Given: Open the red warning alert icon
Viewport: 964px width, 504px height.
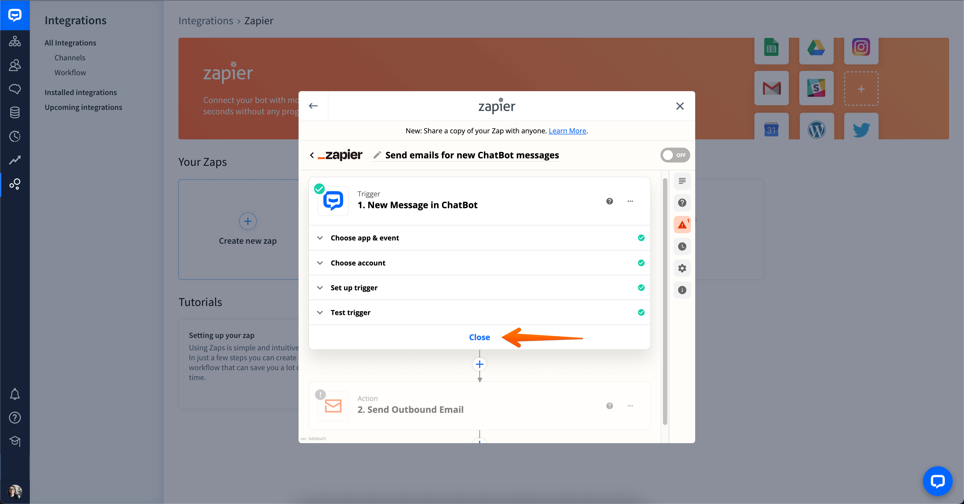Looking at the screenshot, I should pos(682,225).
